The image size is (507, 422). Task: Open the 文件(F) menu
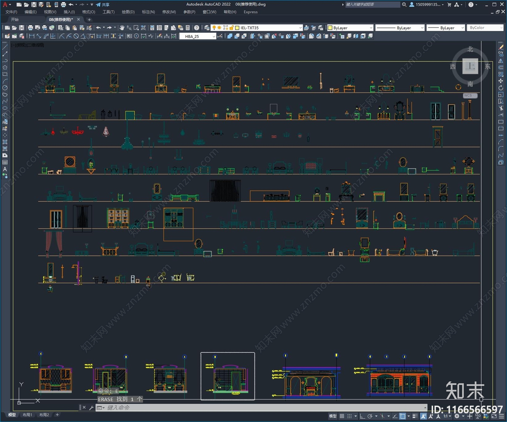click(x=11, y=12)
